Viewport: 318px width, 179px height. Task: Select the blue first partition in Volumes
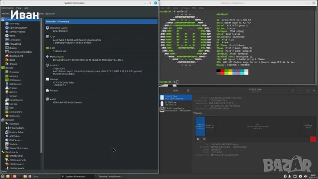tap(200, 126)
